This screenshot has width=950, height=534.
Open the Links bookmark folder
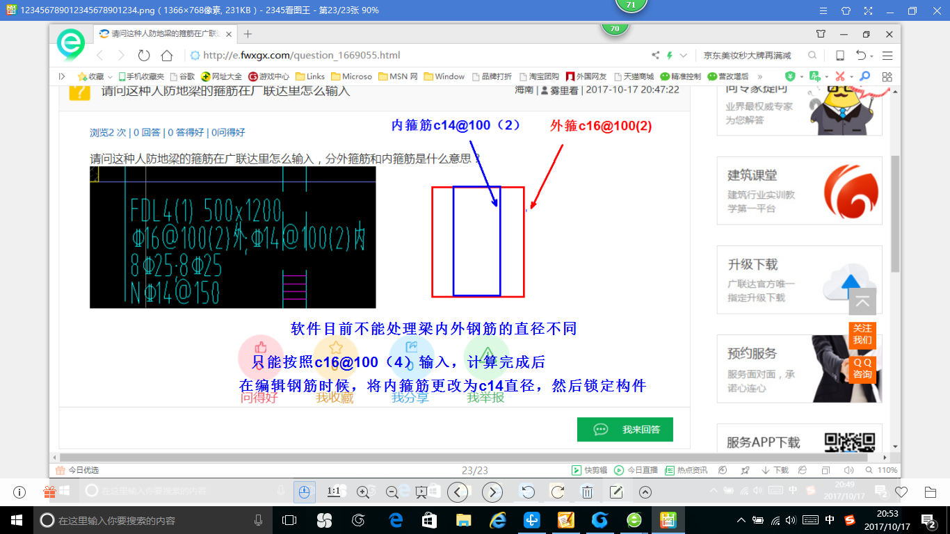(x=310, y=76)
